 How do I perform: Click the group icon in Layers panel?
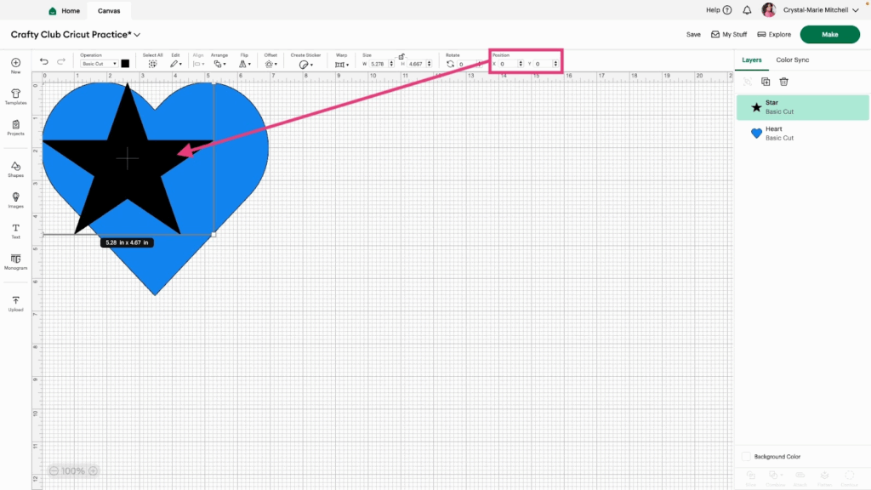click(x=747, y=82)
